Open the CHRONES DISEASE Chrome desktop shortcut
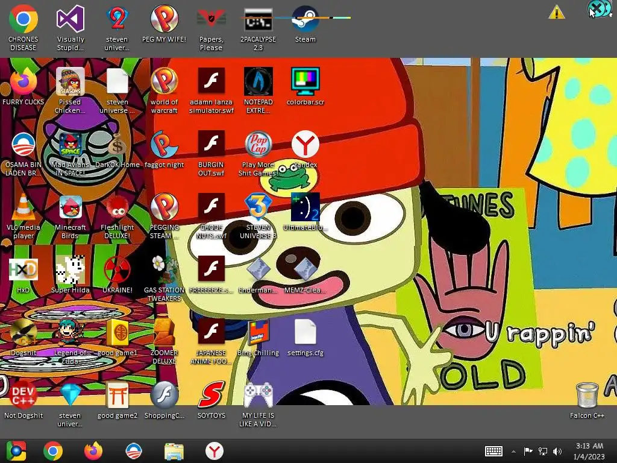617x463 pixels. pos(23,19)
